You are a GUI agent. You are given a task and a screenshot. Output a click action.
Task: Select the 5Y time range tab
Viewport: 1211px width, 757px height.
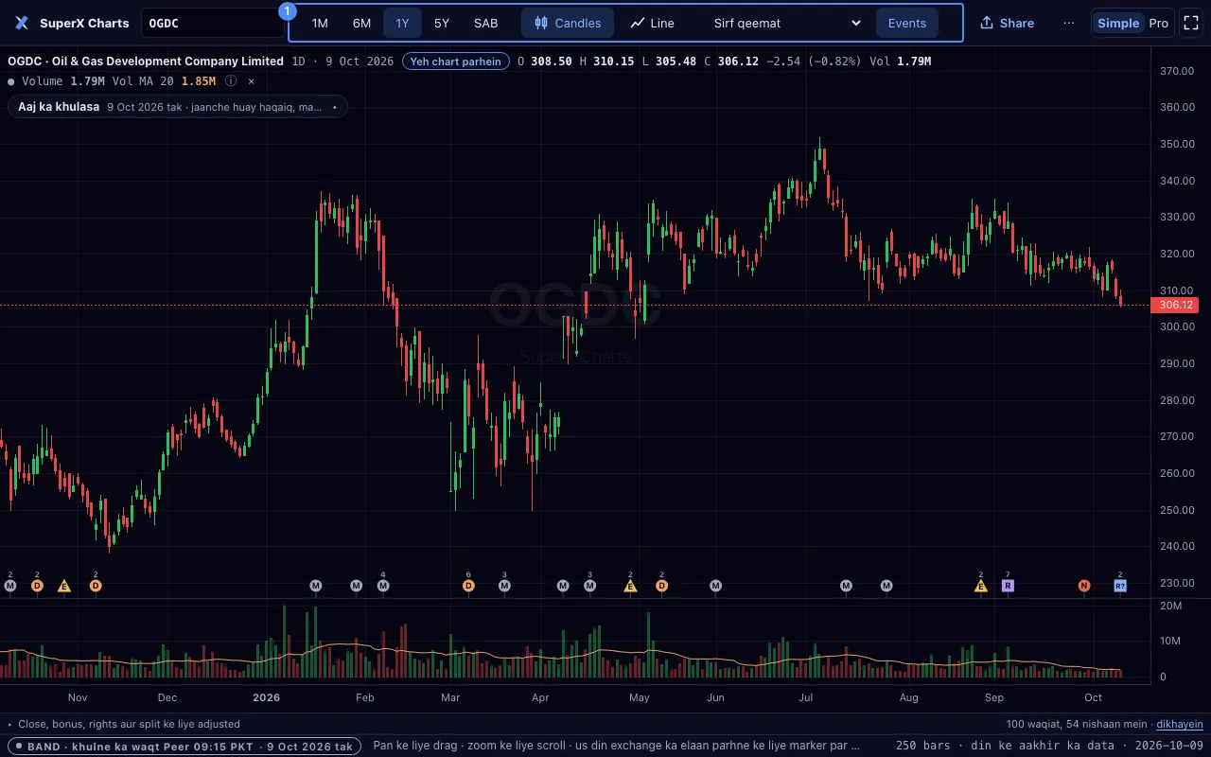click(x=442, y=23)
